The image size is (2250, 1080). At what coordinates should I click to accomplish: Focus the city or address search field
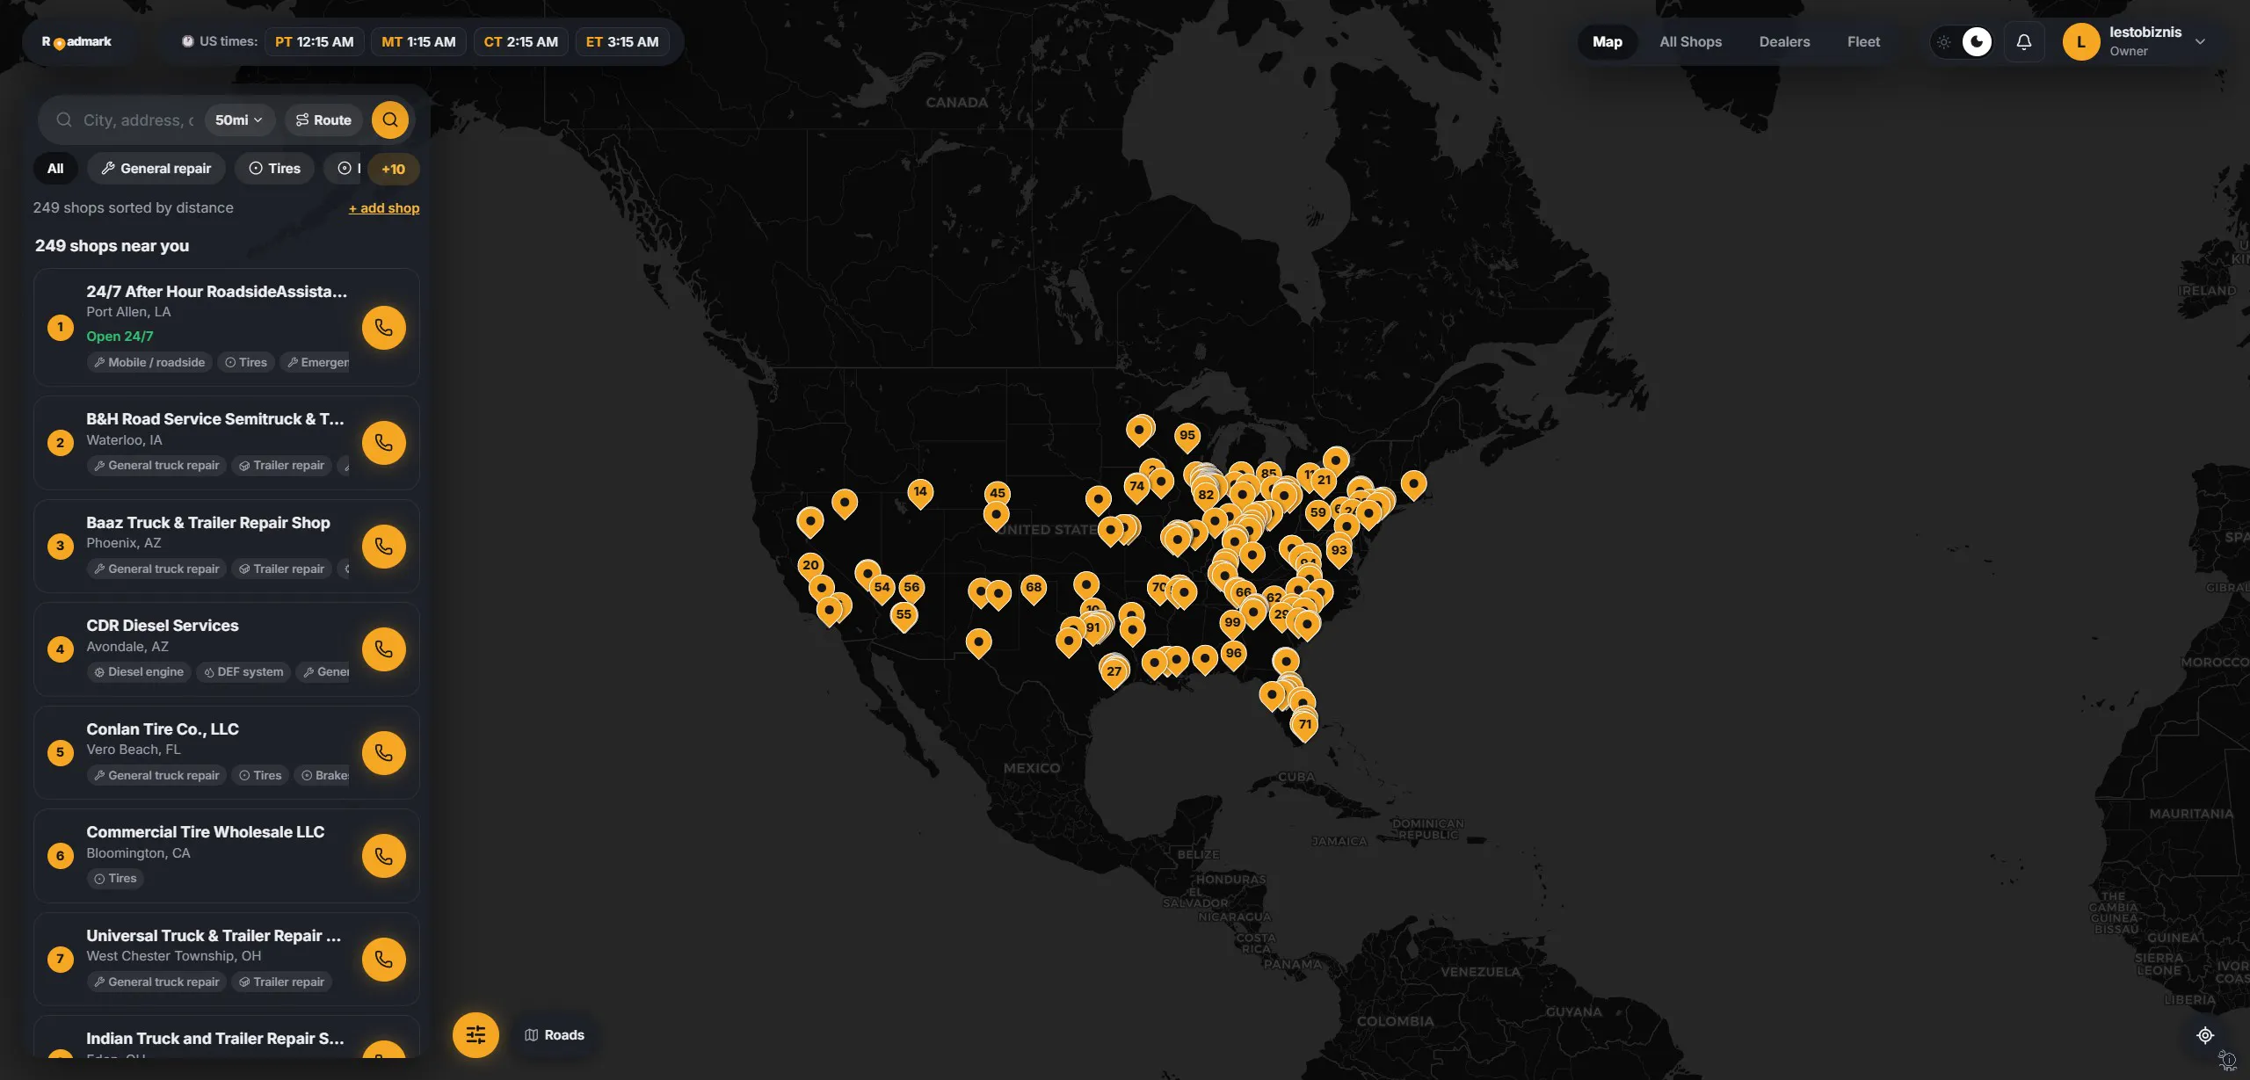point(138,120)
